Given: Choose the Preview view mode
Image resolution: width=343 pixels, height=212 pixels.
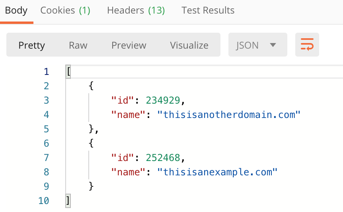Looking at the screenshot, I should coord(129,45).
